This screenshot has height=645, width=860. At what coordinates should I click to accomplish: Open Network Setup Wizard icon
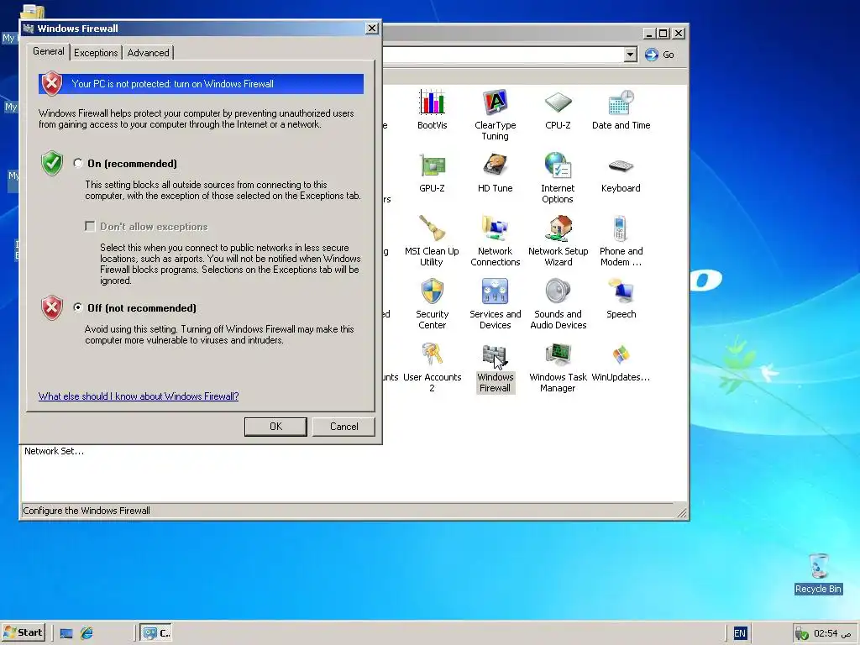pos(558,241)
